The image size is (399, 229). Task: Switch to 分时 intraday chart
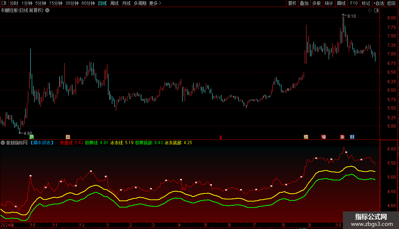pyautogui.click(x=14, y=3)
